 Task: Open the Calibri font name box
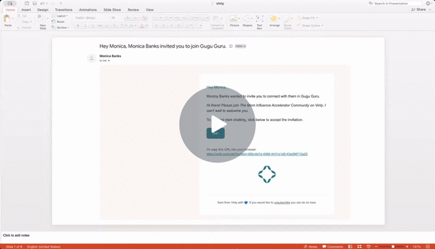pos(91,18)
